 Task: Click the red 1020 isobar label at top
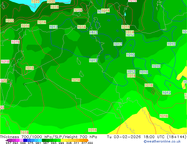[x=51, y=1]
